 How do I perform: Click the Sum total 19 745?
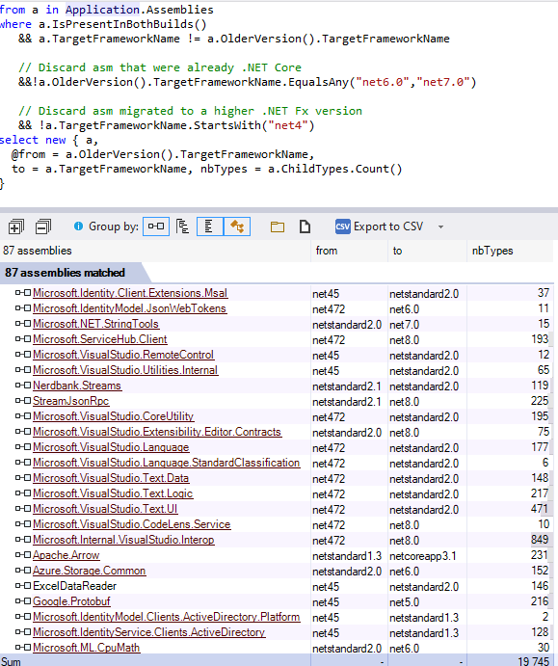[533, 661]
